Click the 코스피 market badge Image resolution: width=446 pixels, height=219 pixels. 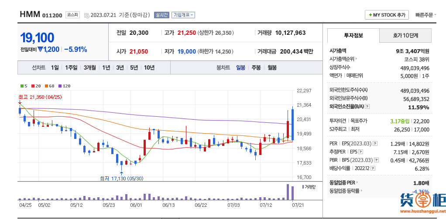73,15
